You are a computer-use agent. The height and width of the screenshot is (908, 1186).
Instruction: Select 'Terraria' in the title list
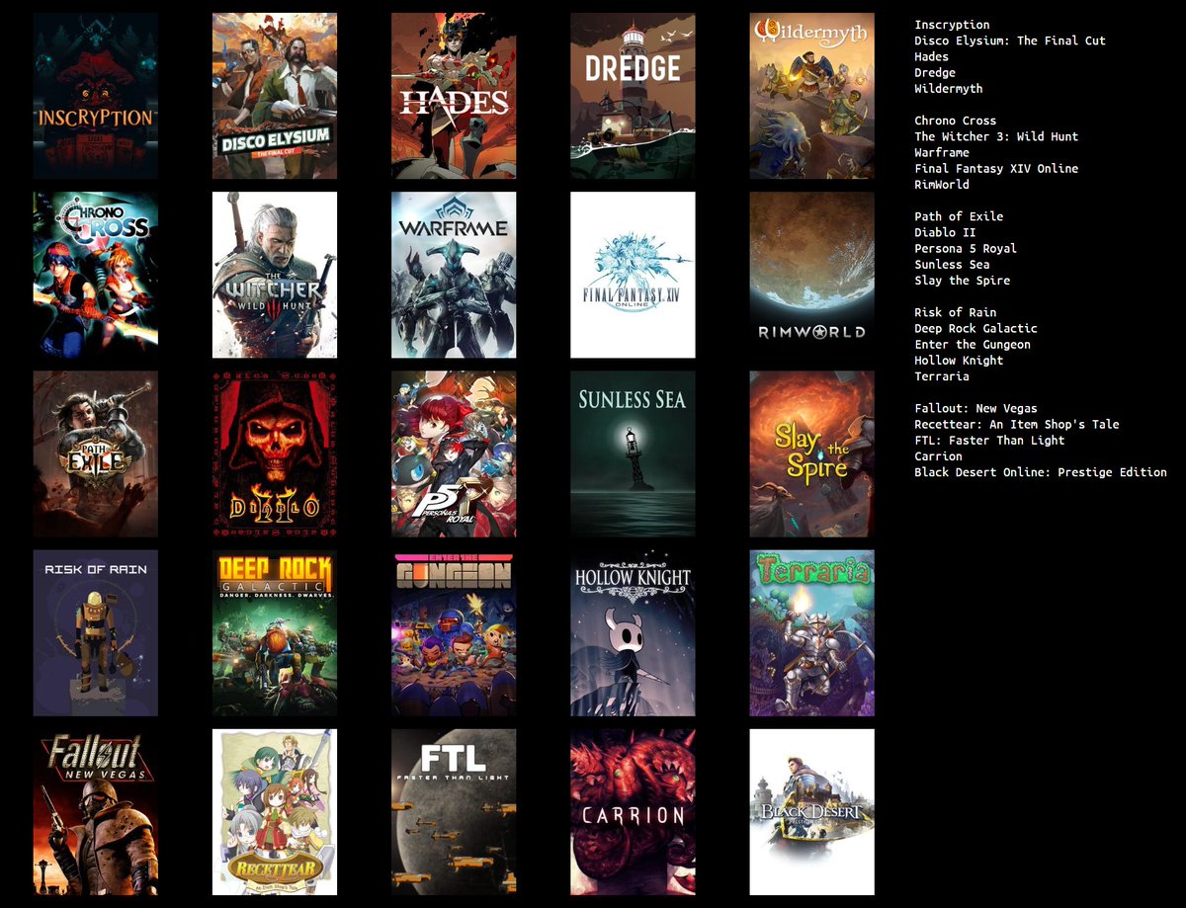click(942, 375)
